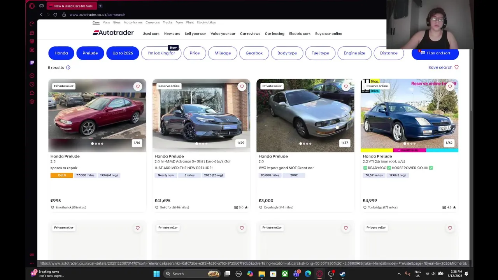Screen dimensions: 498x280
Task: Open the Distance filter dropdown
Action: pos(389,53)
